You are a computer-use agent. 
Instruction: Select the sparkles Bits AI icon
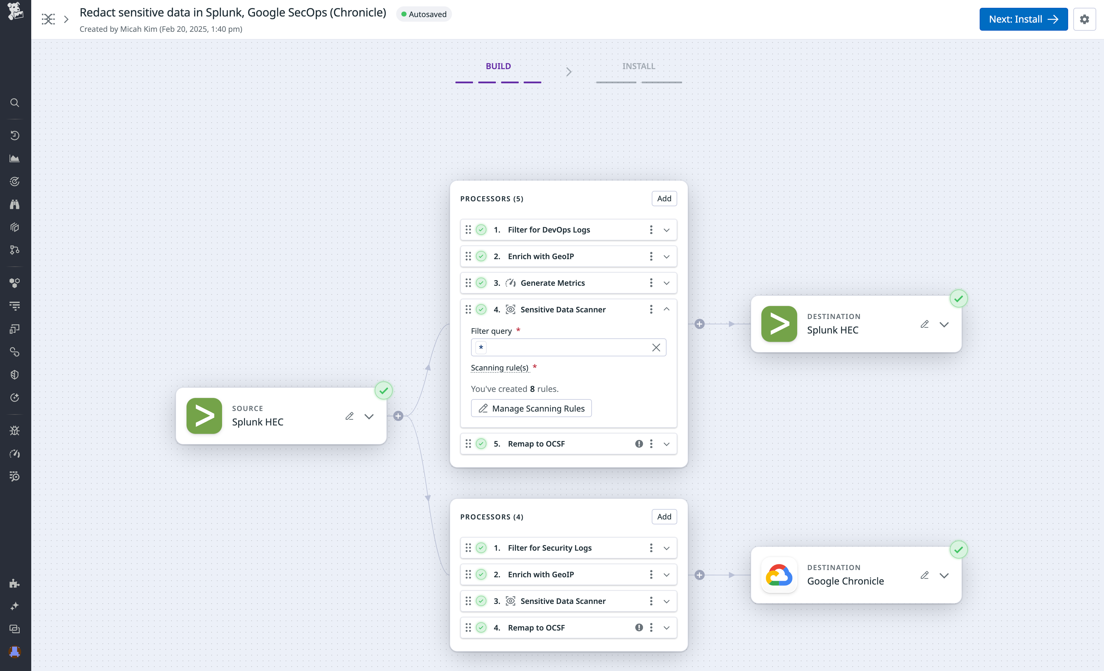pos(14,606)
